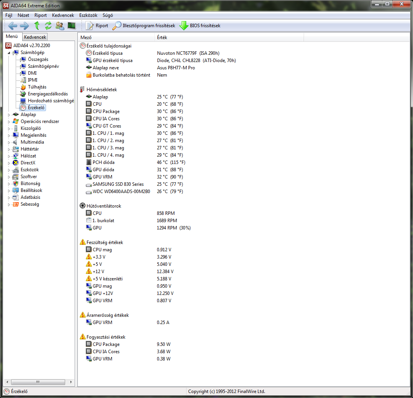
Task: Click the Sebesség benchmark icon
Action: click(16, 204)
